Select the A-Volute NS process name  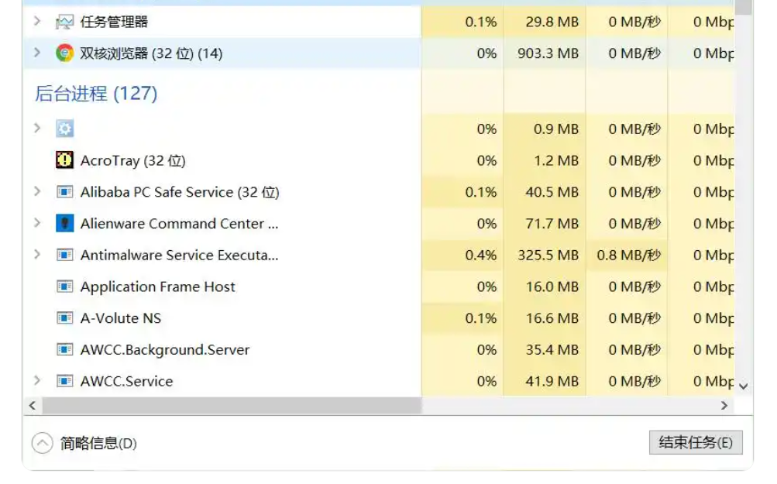[x=121, y=318]
